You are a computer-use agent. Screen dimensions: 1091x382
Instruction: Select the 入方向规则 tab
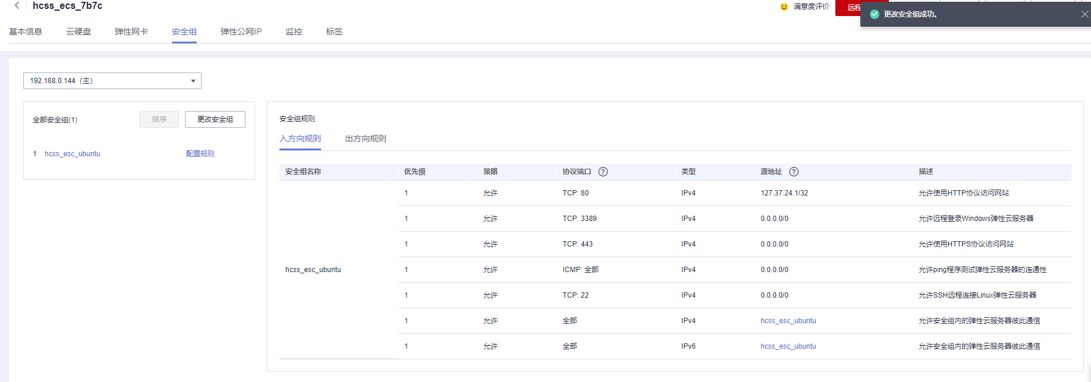tap(300, 138)
